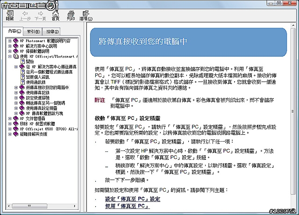This screenshot has width=299, height=215.
Task: Expand 設定快速撥號 node
Action: coord(16,98)
